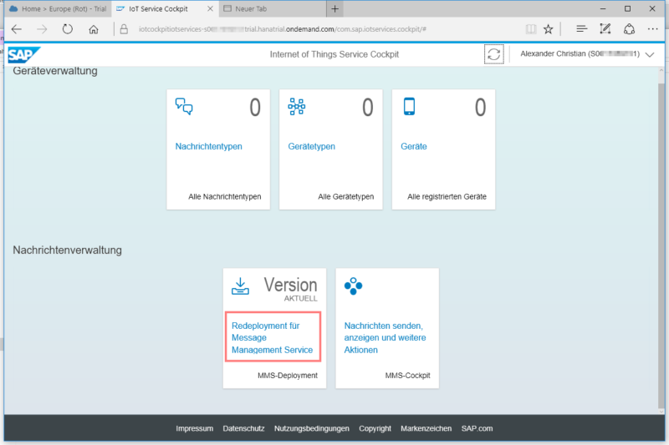Click the message types speech bubble icon
The width and height of the screenshot is (669, 445).
point(184,106)
